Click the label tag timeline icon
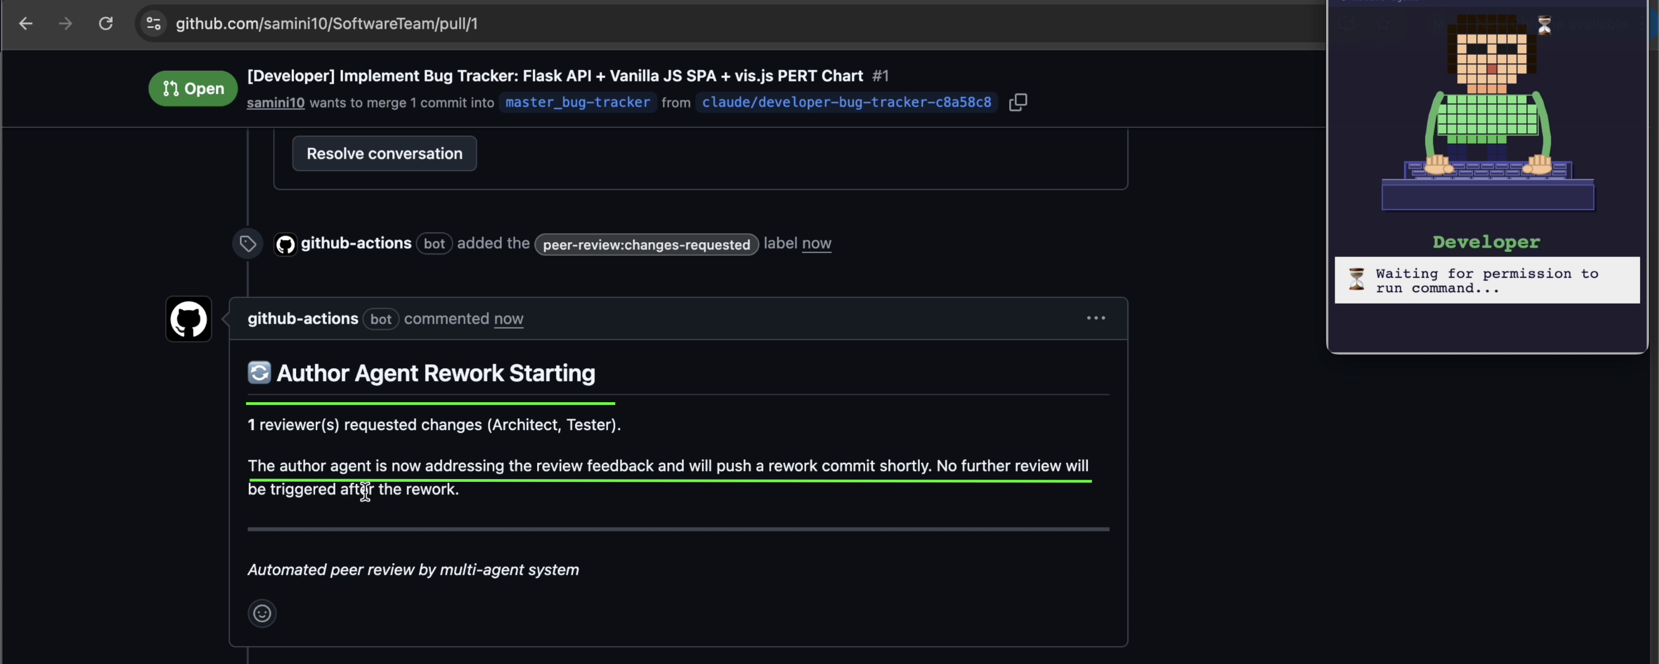This screenshot has height=664, width=1659. coord(248,243)
